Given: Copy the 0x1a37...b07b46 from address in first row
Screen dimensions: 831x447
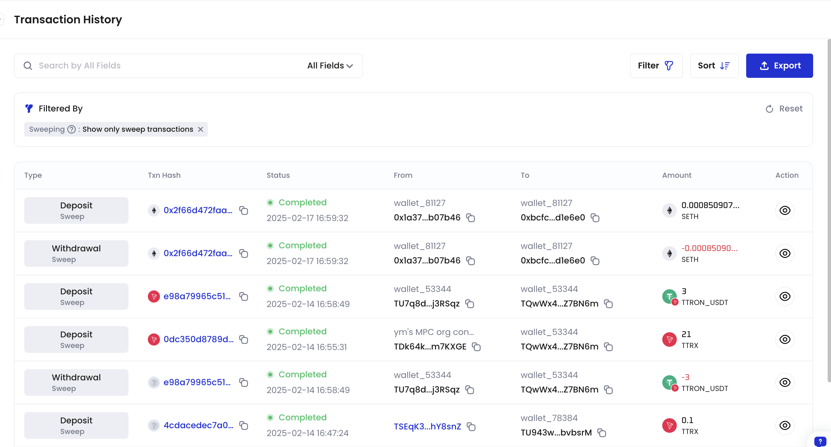Looking at the screenshot, I should tap(471, 218).
